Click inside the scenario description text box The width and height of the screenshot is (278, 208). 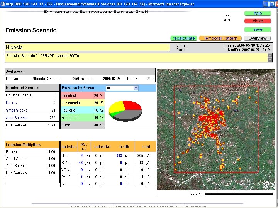click(x=135, y=57)
